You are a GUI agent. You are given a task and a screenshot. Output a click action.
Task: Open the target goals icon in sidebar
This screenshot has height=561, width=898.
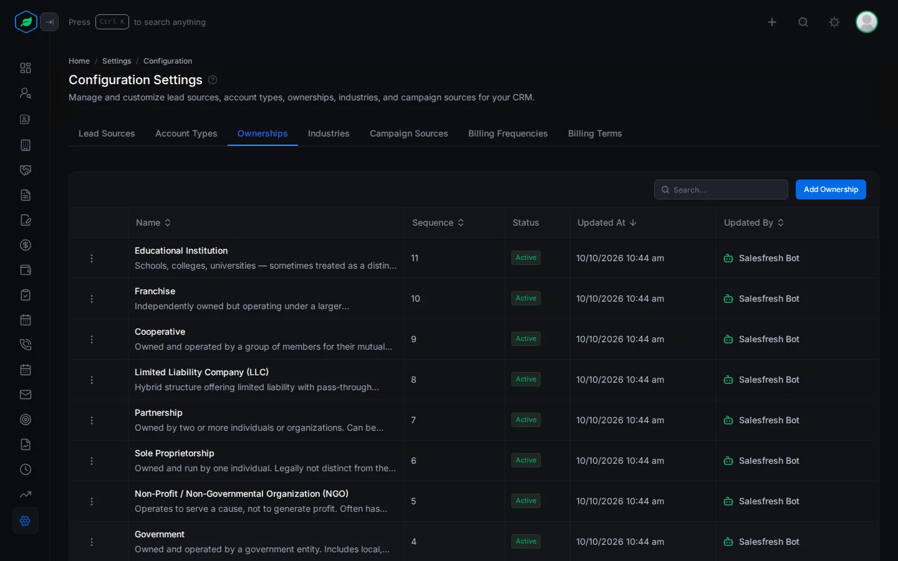[26, 420]
